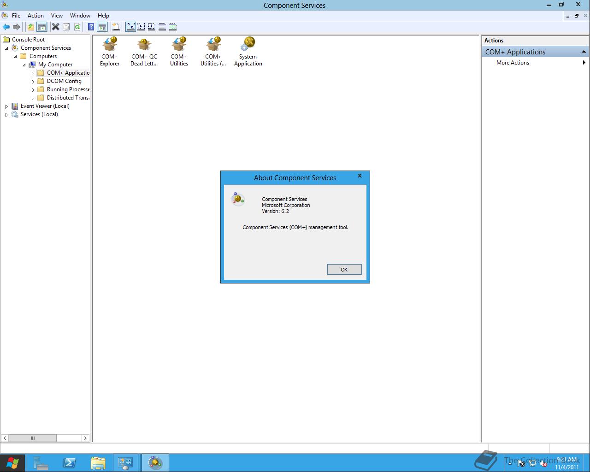
Task: Click the Component Services taskbar button
Action: pyautogui.click(x=155, y=463)
